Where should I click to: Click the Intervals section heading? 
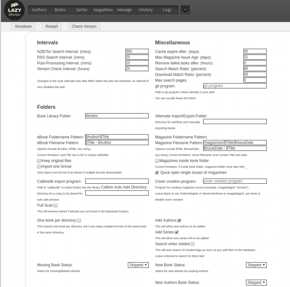coord(47,42)
